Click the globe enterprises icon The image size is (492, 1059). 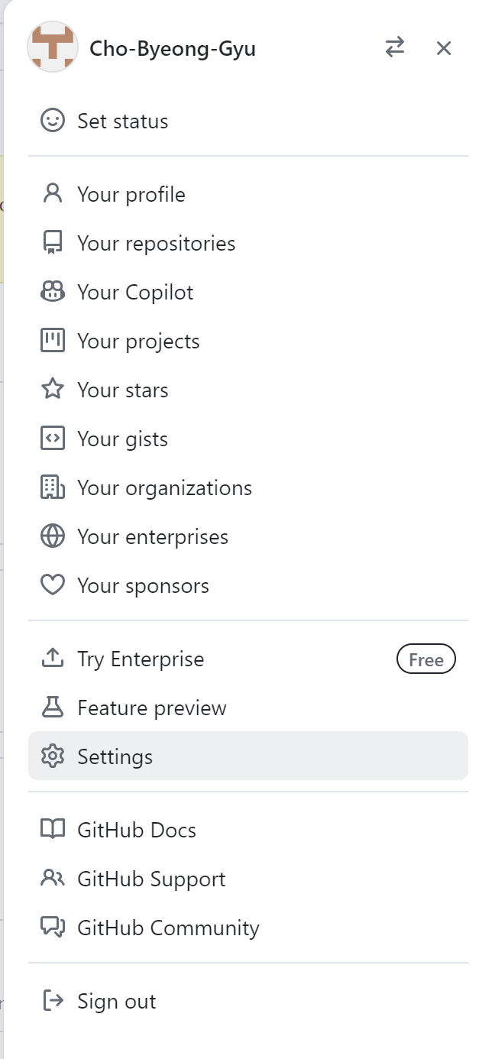pos(53,536)
